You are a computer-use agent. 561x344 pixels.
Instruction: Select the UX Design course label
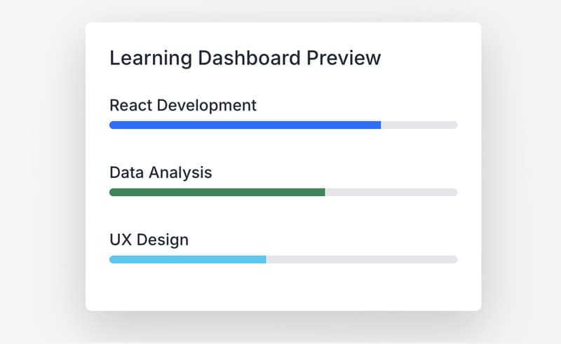[x=149, y=240]
